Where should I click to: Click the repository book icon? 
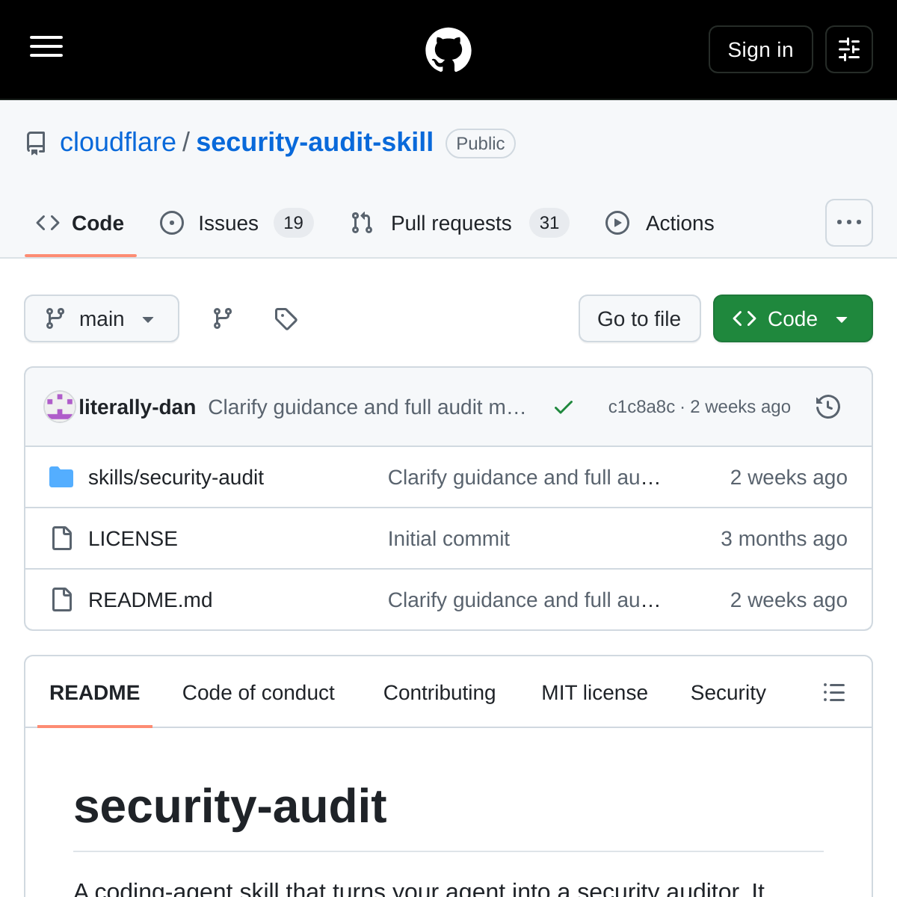tap(36, 143)
